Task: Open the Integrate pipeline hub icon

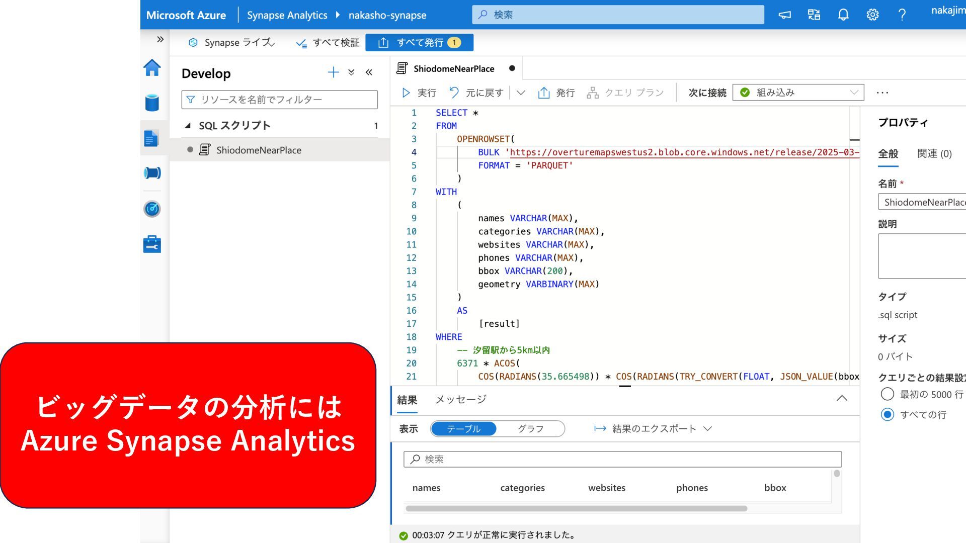Action: 152,173
